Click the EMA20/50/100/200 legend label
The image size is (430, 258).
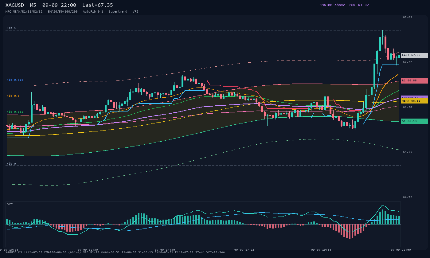click(63, 12)
